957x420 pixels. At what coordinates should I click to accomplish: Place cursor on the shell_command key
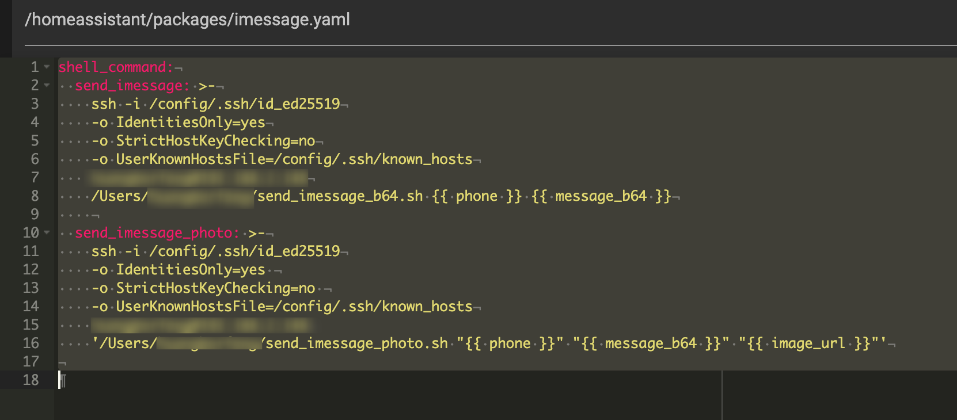click(x=115, y=67)
